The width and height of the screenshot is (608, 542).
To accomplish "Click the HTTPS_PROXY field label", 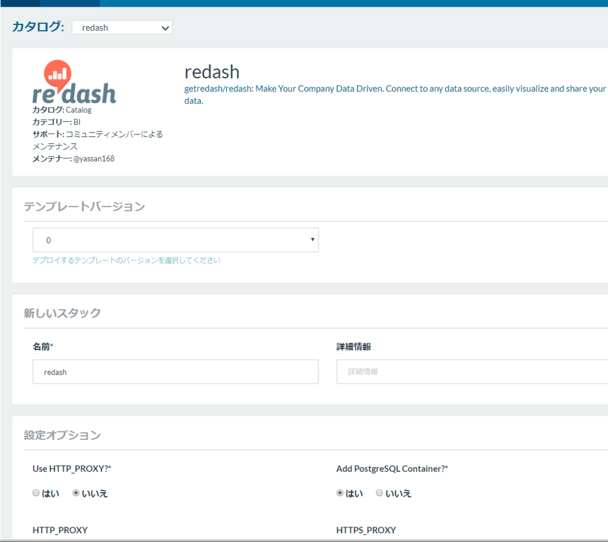I will [366, 530].
